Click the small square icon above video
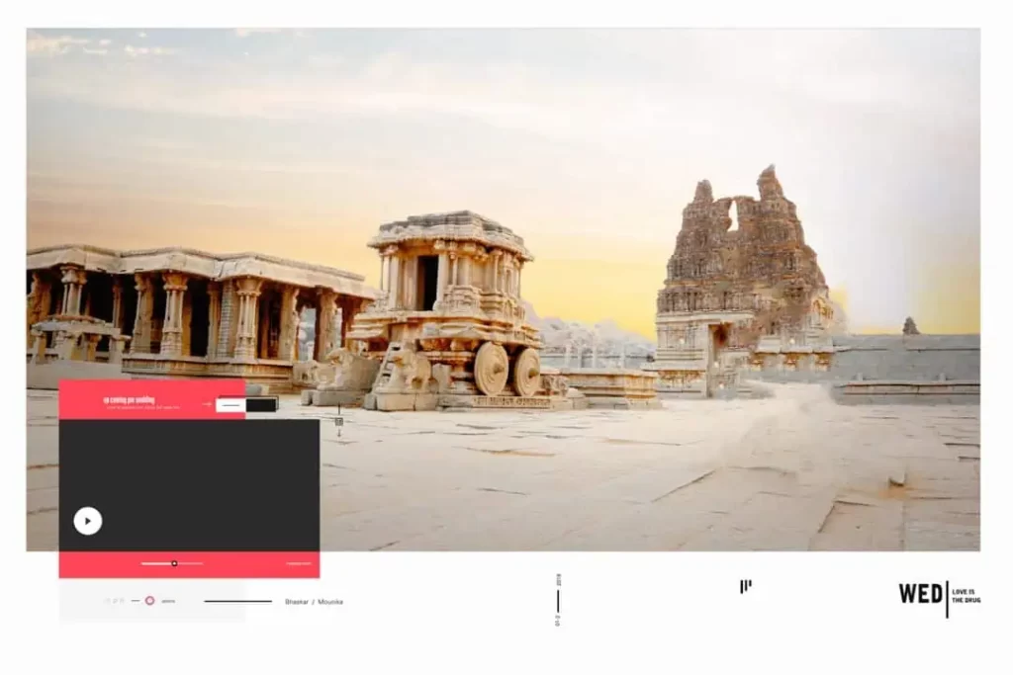The height and width of the screenshot is (675, 1013). 338,421
